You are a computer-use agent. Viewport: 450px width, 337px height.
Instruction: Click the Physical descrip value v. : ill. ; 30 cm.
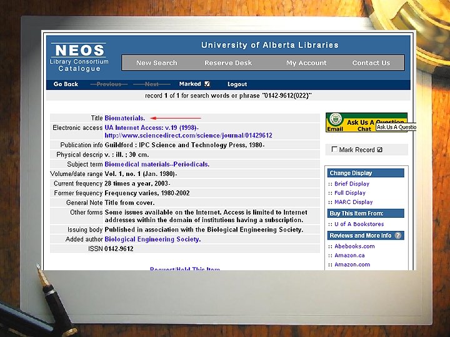(126, 155)
